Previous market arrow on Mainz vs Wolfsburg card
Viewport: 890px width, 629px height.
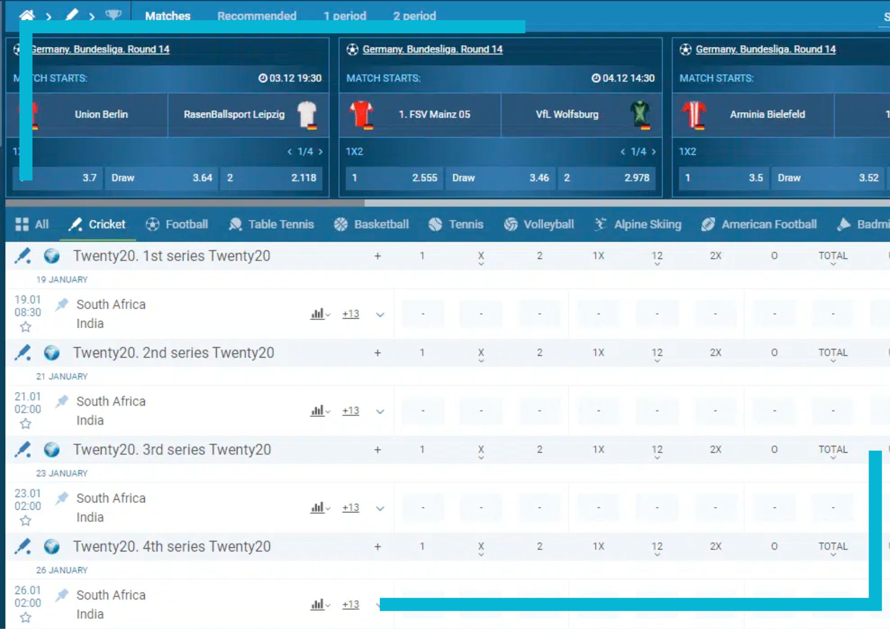pyautogui.click(x=623, y=152)
